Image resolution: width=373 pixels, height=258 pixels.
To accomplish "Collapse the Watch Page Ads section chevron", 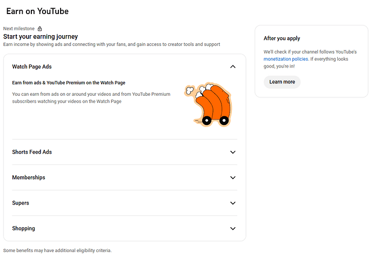I will [232, 67].
